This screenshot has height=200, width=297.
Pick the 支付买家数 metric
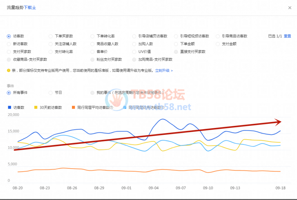(x=9, y=52)
